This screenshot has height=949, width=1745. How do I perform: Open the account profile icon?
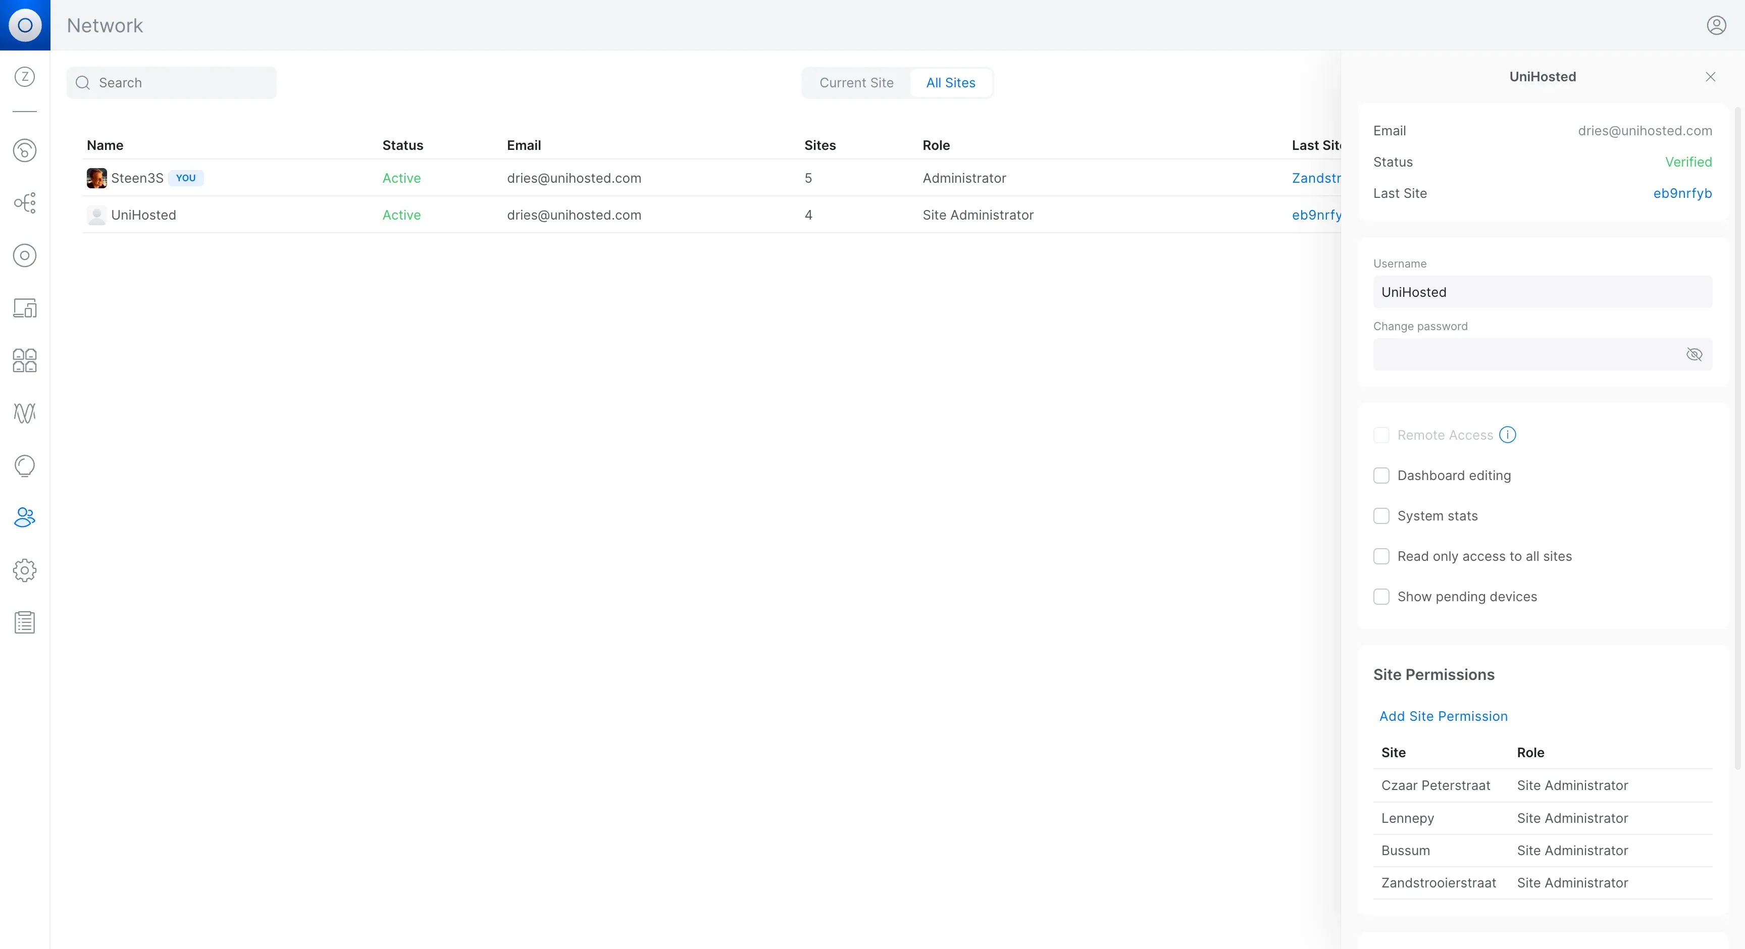(1716, 25)
